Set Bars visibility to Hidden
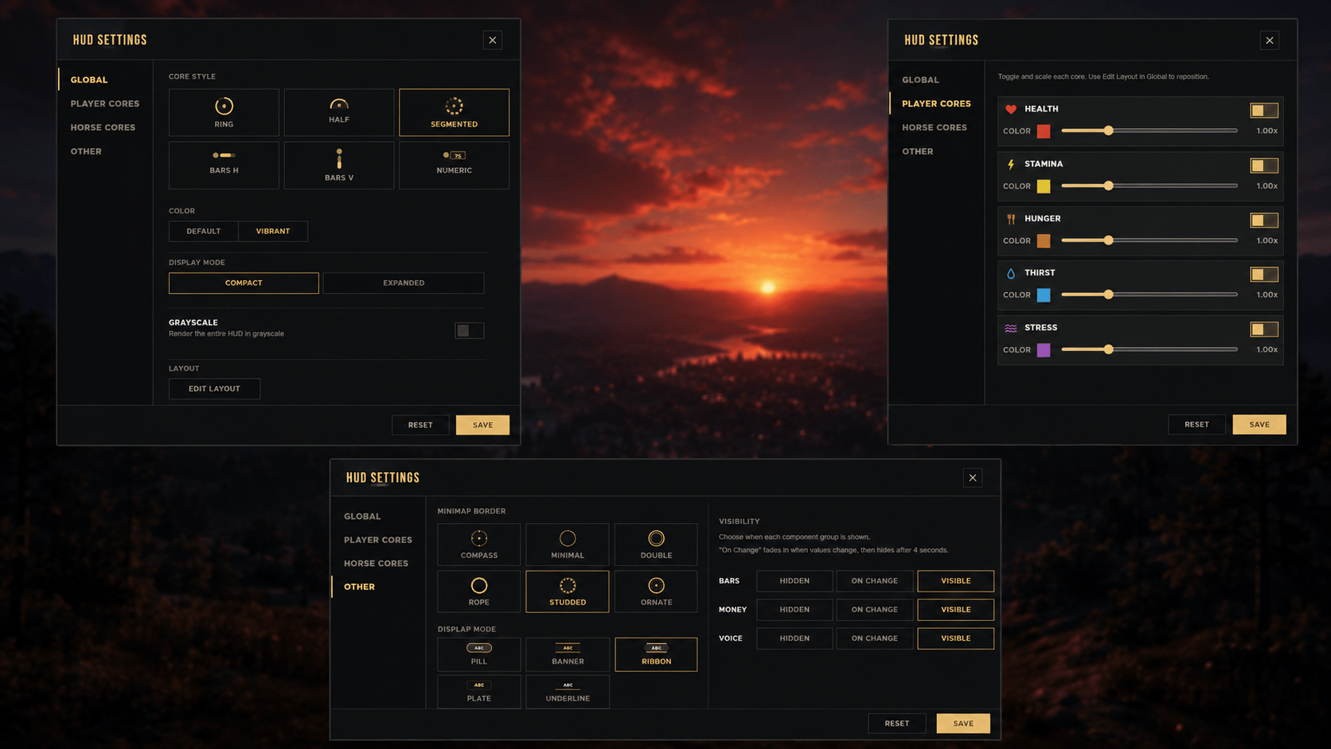The width and height of the screenshot is (1331, 749). (794, 581)
